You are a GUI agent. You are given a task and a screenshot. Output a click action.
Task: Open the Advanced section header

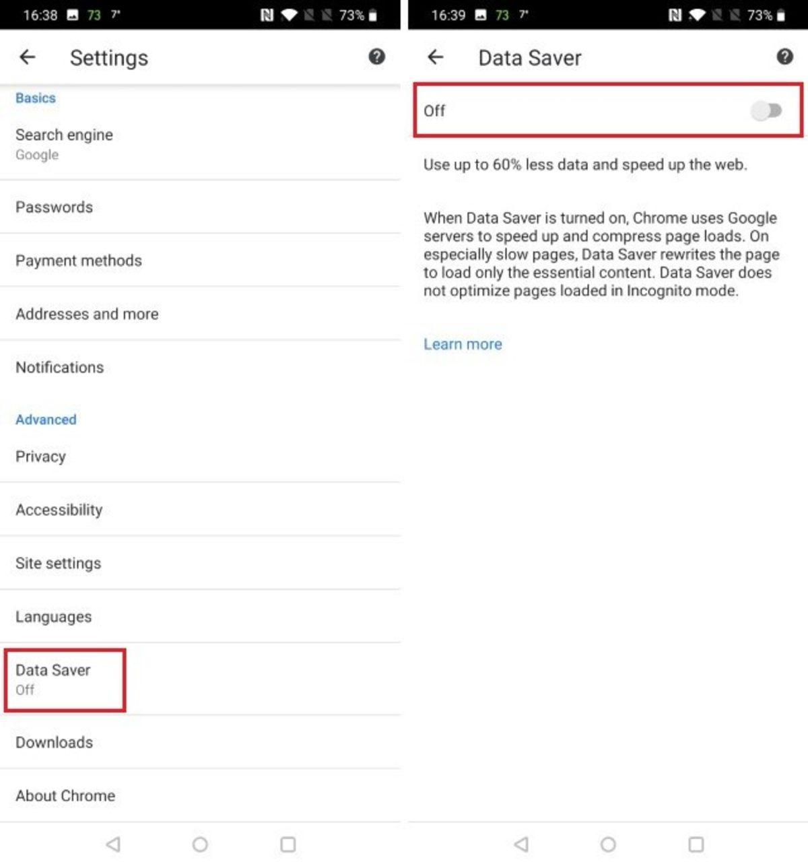coord(45,419)
